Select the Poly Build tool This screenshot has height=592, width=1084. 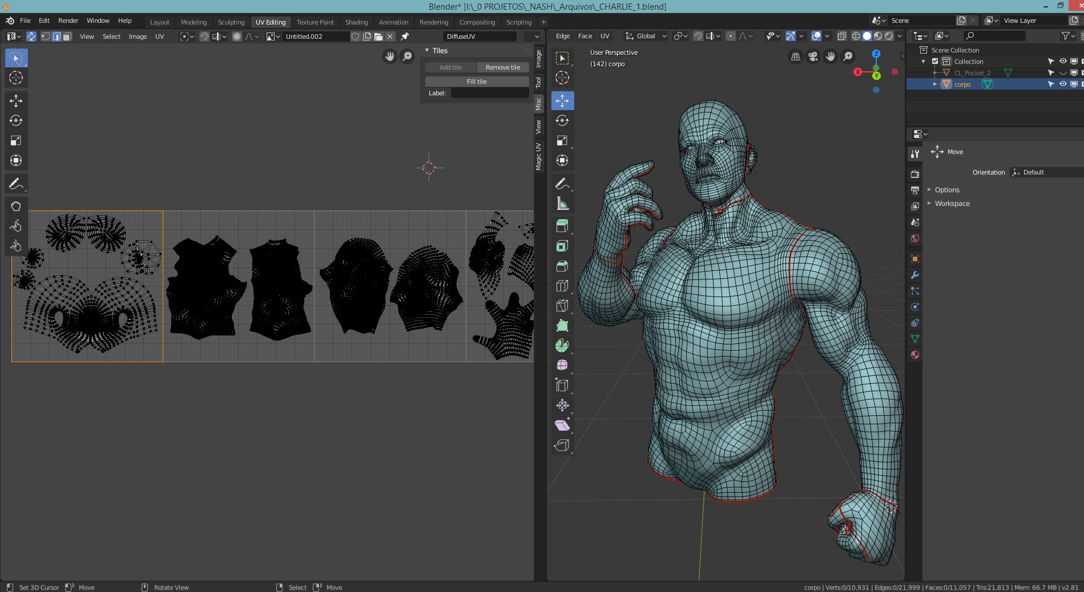pos(562,326)
